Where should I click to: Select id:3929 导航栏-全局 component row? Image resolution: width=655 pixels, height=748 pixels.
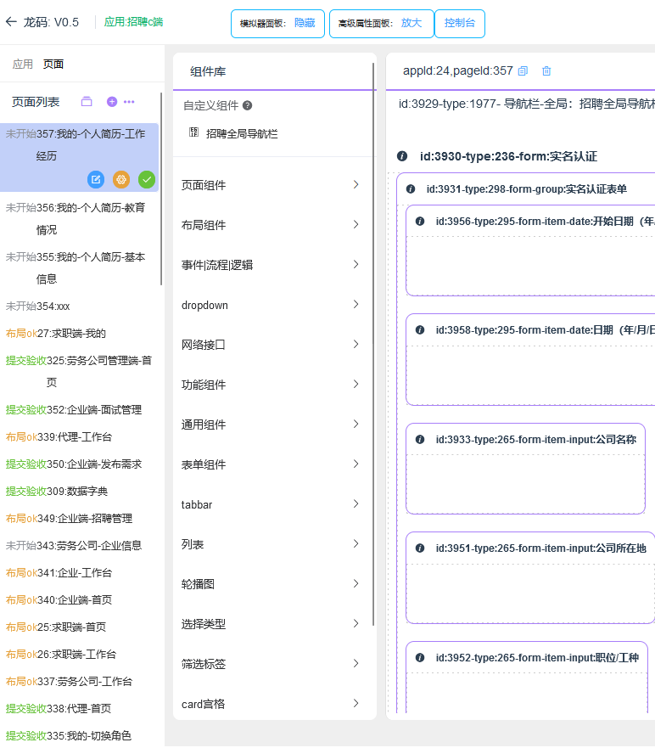526,104
